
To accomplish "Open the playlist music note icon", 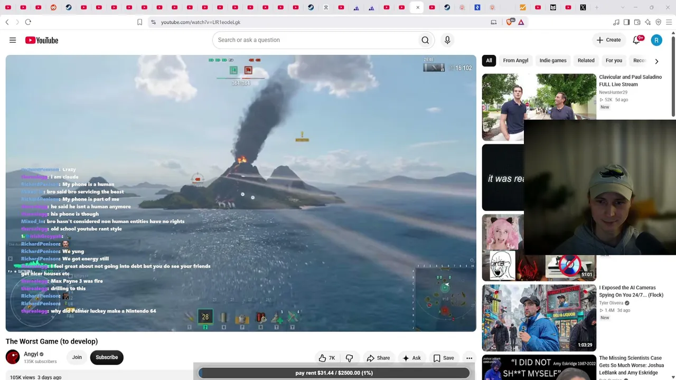I will (x=616, y=22).
